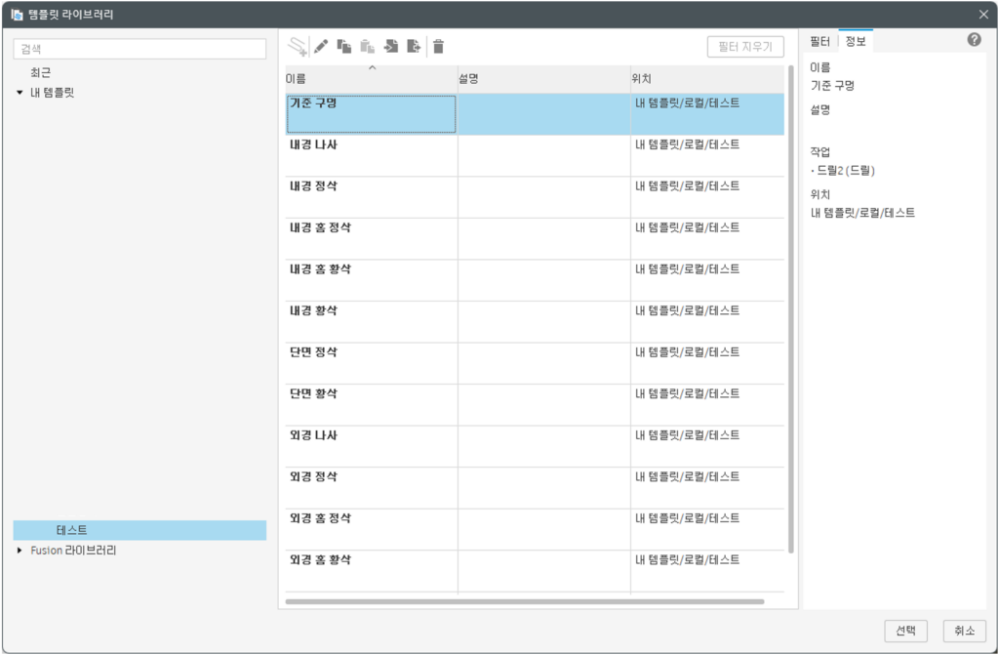Click the horizontal scrollbar under the table

(524, 601)
